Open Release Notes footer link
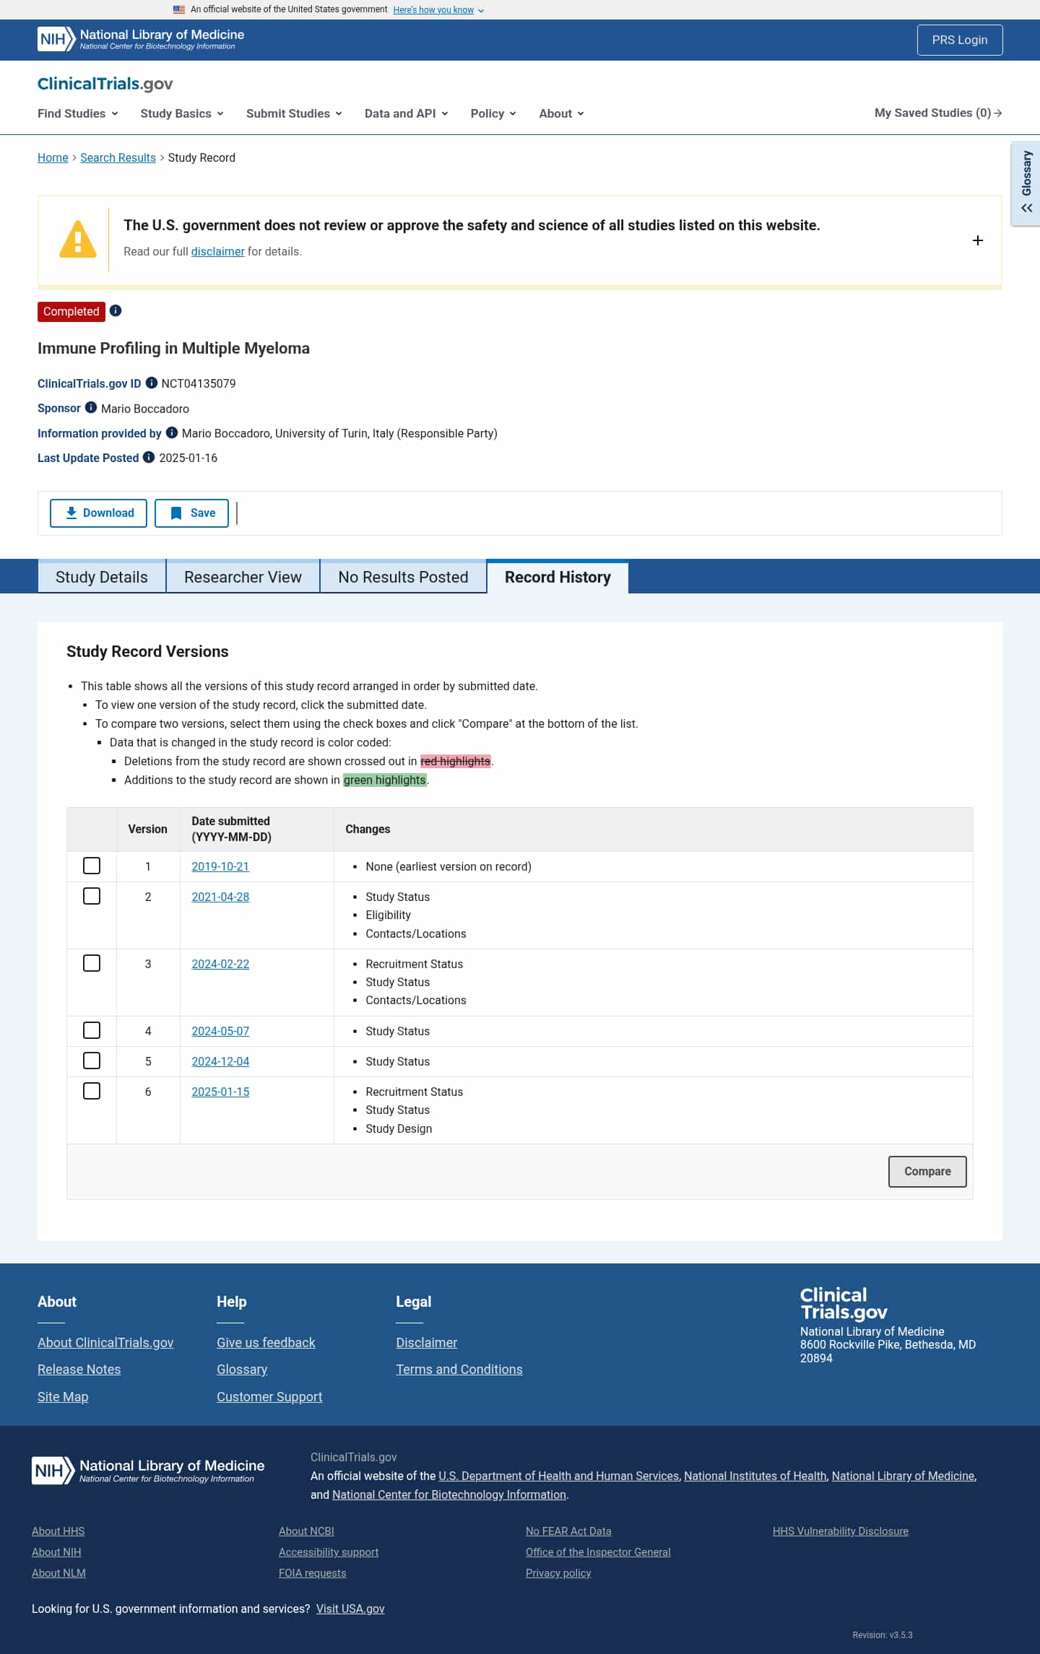1040x1654 pixels. [x=79, y=1369]
